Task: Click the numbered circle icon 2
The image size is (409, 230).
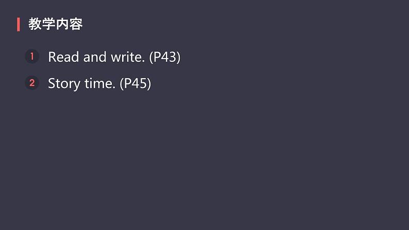Action: [31, 83]
